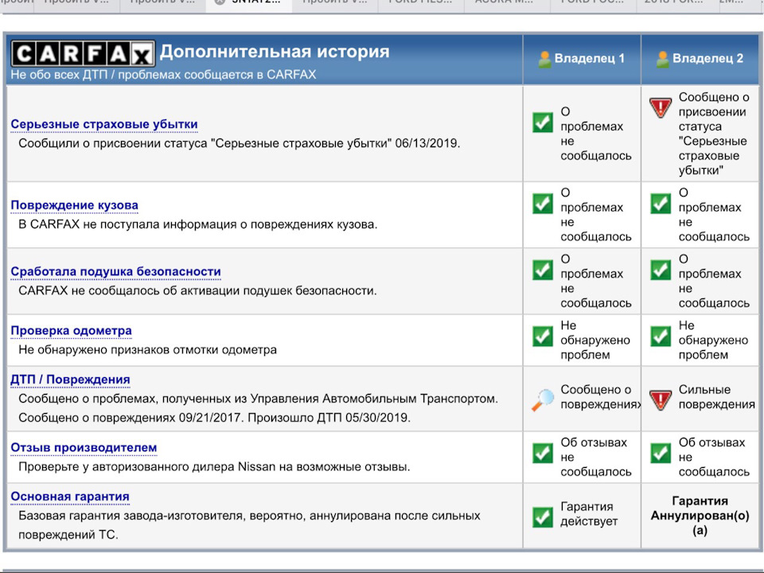
Task: Open the Отзыв производителем link
Action: (84, 447)
